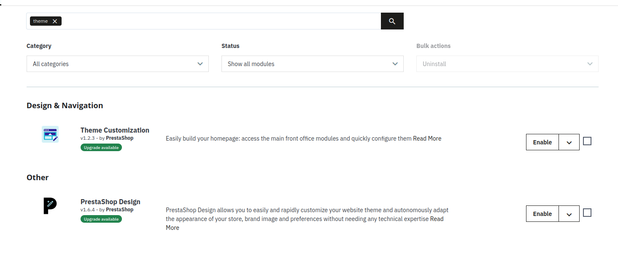Open the Bulk actions Uninstall dropdown

click(x=507, y=64)
